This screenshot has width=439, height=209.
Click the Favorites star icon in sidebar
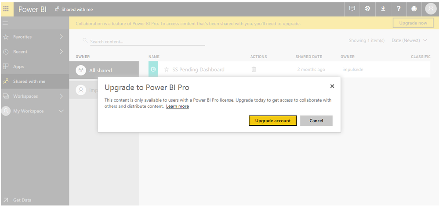pyautogui.click(x=6, y=37)
